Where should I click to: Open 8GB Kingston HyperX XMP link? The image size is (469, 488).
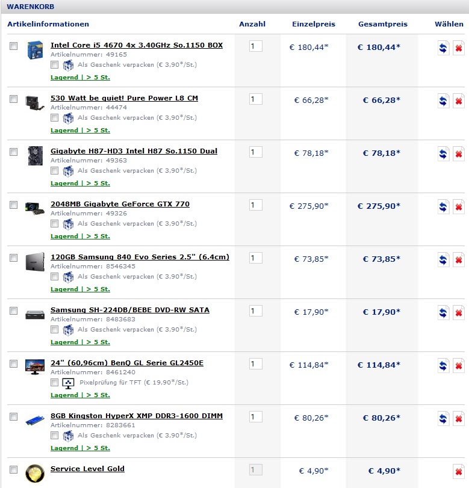coord(137,415)
